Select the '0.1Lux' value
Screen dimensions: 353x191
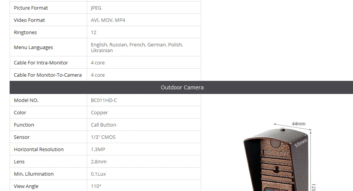tap(98, 174)
